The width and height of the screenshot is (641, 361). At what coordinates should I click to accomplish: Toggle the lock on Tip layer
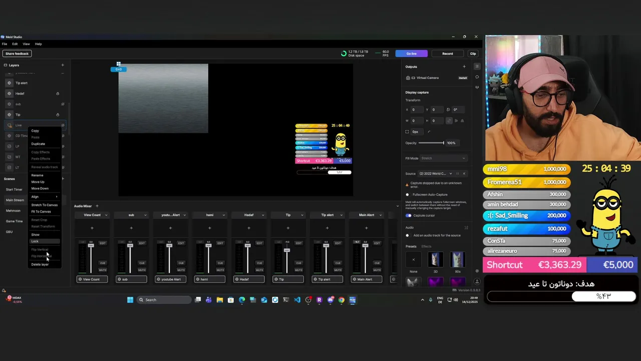click(58, 114)
